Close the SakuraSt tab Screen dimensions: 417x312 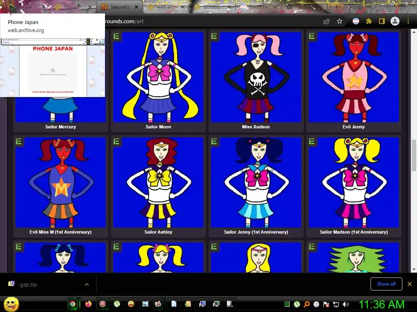click(x=136, y=7)
